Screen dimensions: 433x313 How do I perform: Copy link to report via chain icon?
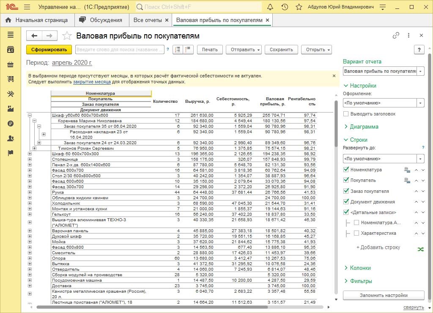(396, 36)
